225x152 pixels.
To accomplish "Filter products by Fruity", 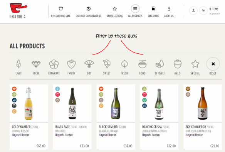I will click(x=71, y=67).
